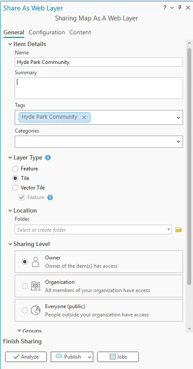Click info icon beside Feature checkbox
The height and width of the screenshot is (369, 193).
(50, 197)
